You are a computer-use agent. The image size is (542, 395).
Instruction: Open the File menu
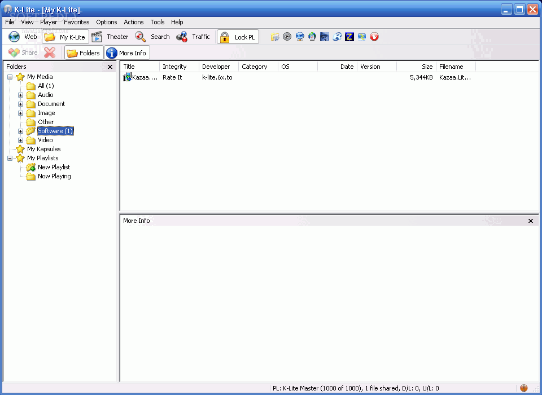[10, 22]
